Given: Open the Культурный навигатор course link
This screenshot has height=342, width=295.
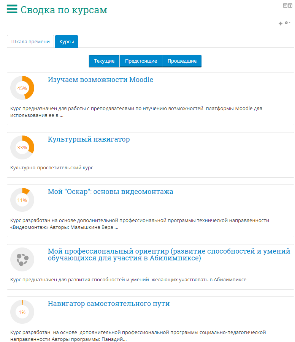Looking at the screenshot, I should click(x=89, y=139).
